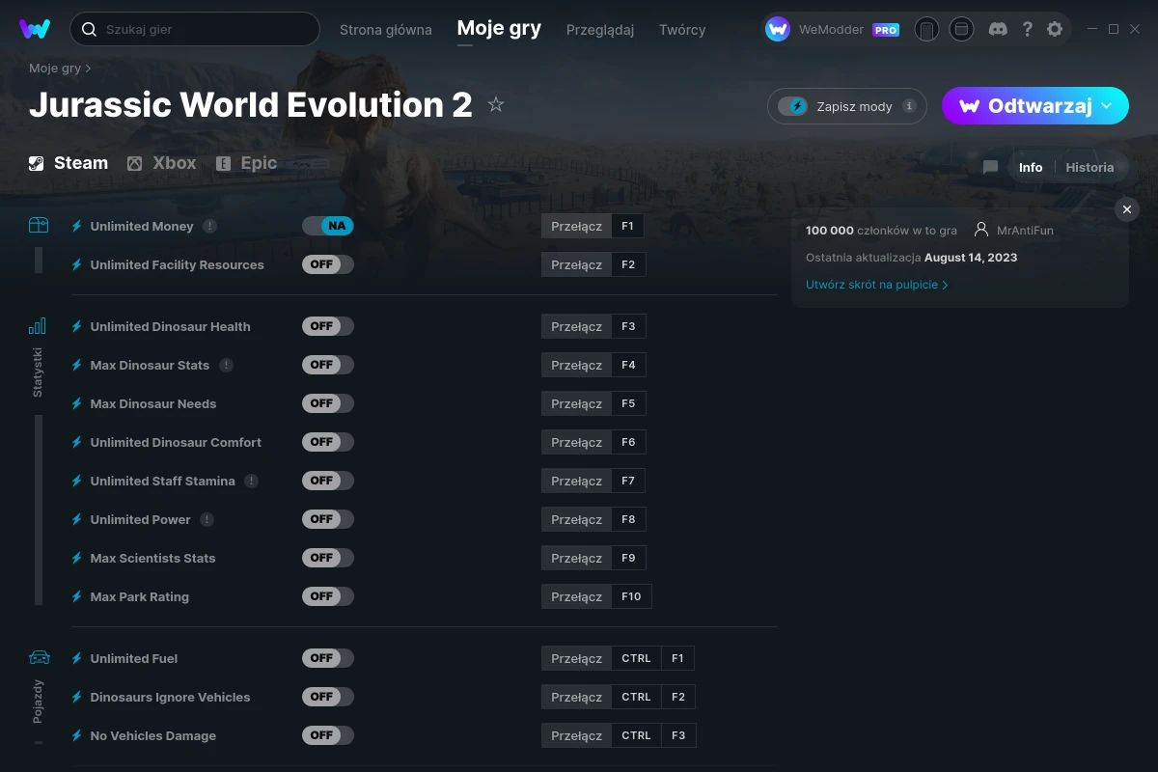Viewport: 1158px width, 772px height.
Task: Click the first square icon beside PRO badge
Action: pos(926,29)
